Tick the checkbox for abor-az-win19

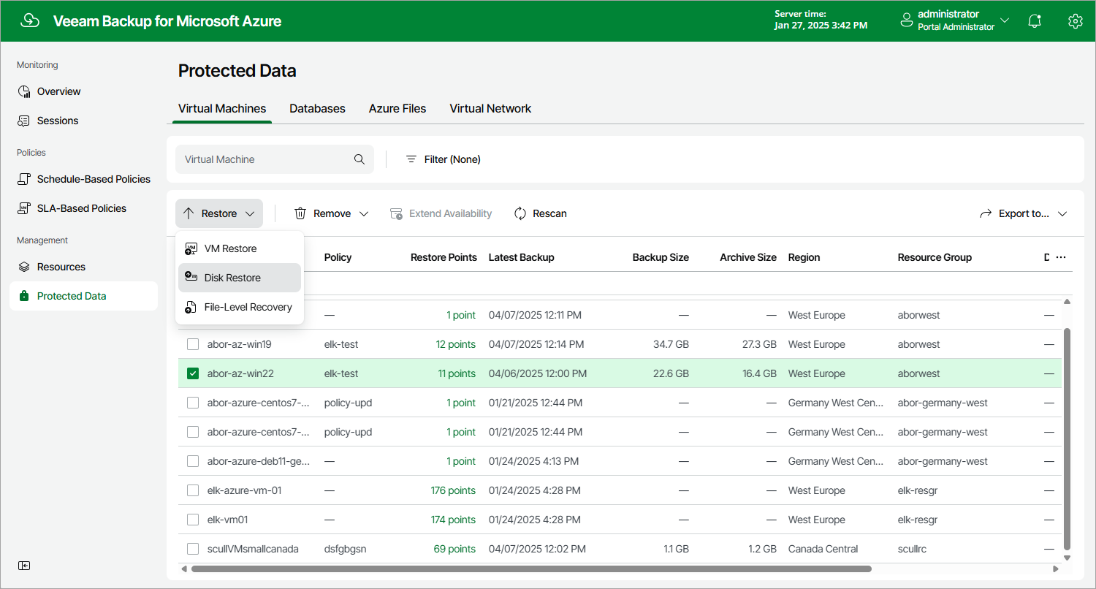pos(193,344)
